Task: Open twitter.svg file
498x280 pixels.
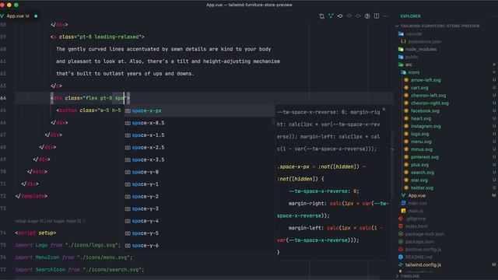Action: click(422, 187)
